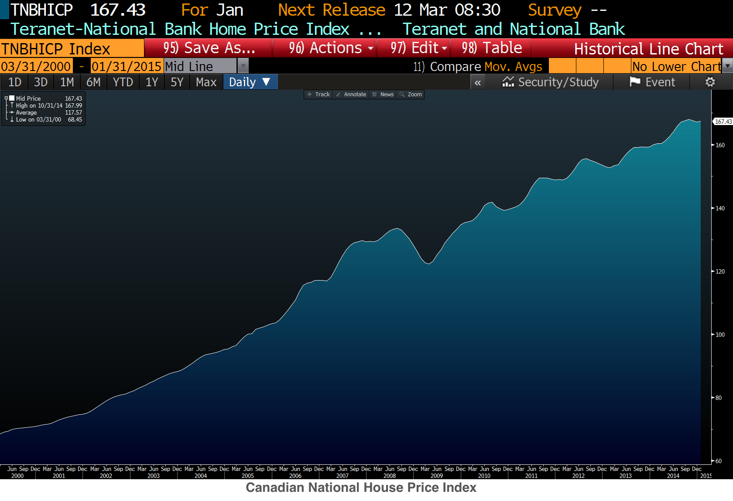The width and height of the screenshot is (733, 501).
Task: Toggle the Mid Price legend checkbox
Action: pos(12,98)
